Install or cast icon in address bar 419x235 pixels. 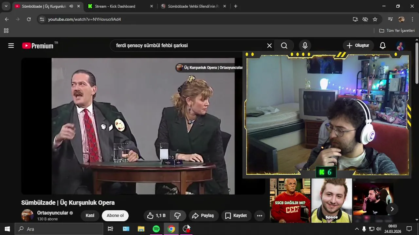tap(355, 19)
